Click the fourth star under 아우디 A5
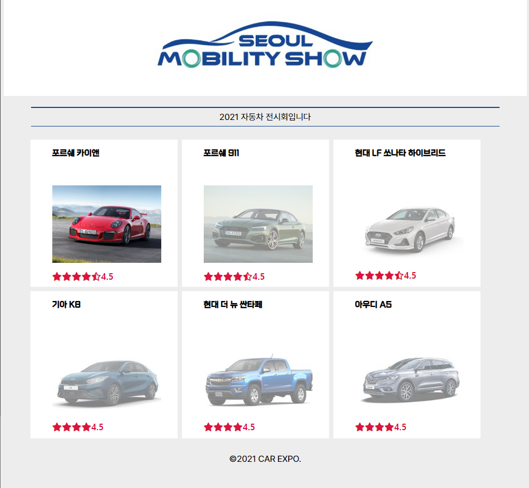Screen dimensions: 529x488 click(x=390, y=427)
